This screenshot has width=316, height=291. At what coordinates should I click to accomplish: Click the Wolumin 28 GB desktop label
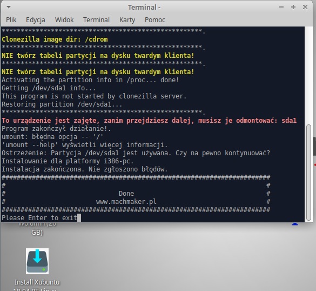coord(37,229)
